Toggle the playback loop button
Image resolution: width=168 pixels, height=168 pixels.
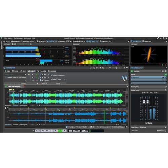pyautogui.click(x=51, y=131)
